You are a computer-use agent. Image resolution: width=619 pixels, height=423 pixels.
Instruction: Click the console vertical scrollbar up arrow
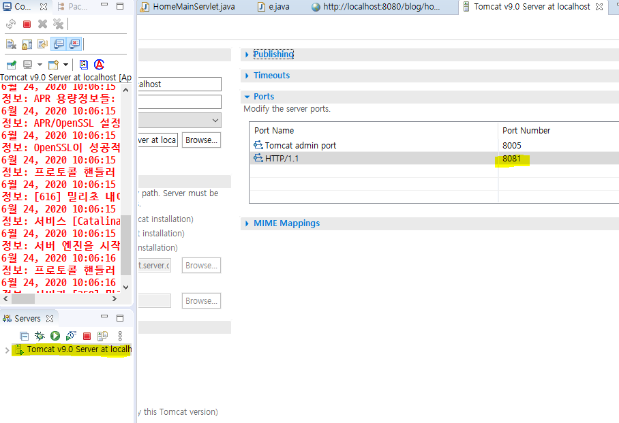[x=125, y=90]
